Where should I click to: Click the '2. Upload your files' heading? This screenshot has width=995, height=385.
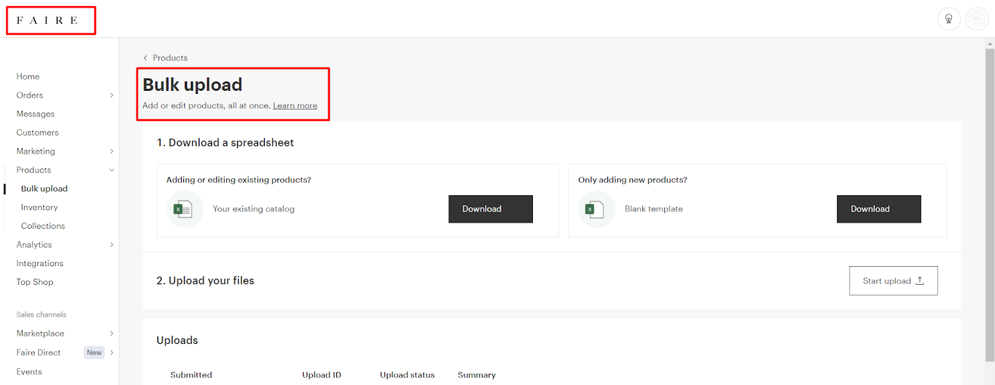point(205,281)
